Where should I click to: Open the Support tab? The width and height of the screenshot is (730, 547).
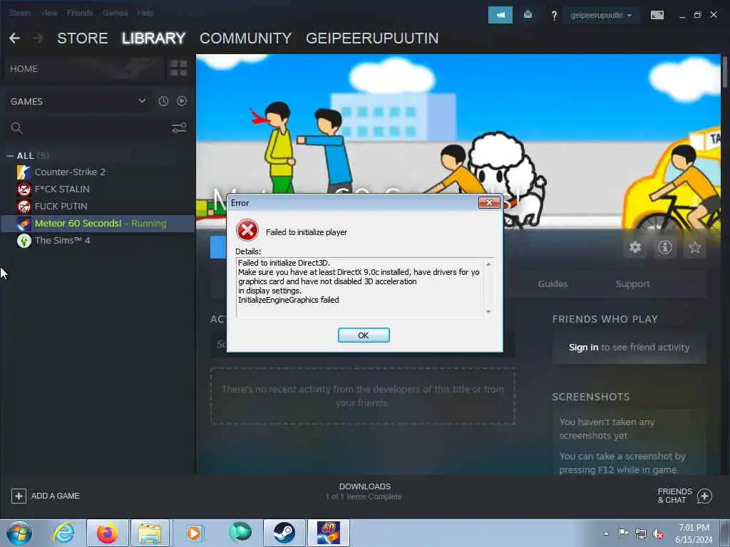(x=632, y=283)
